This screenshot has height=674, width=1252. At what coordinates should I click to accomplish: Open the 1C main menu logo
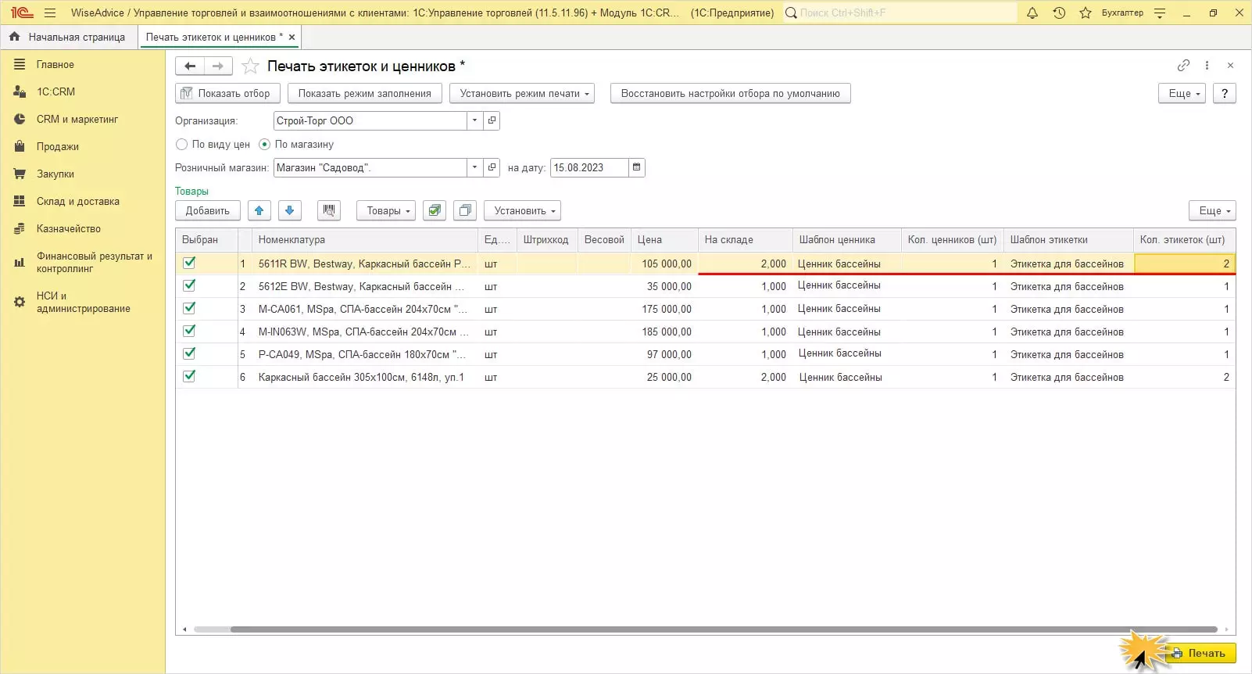(x=22, y=13)
